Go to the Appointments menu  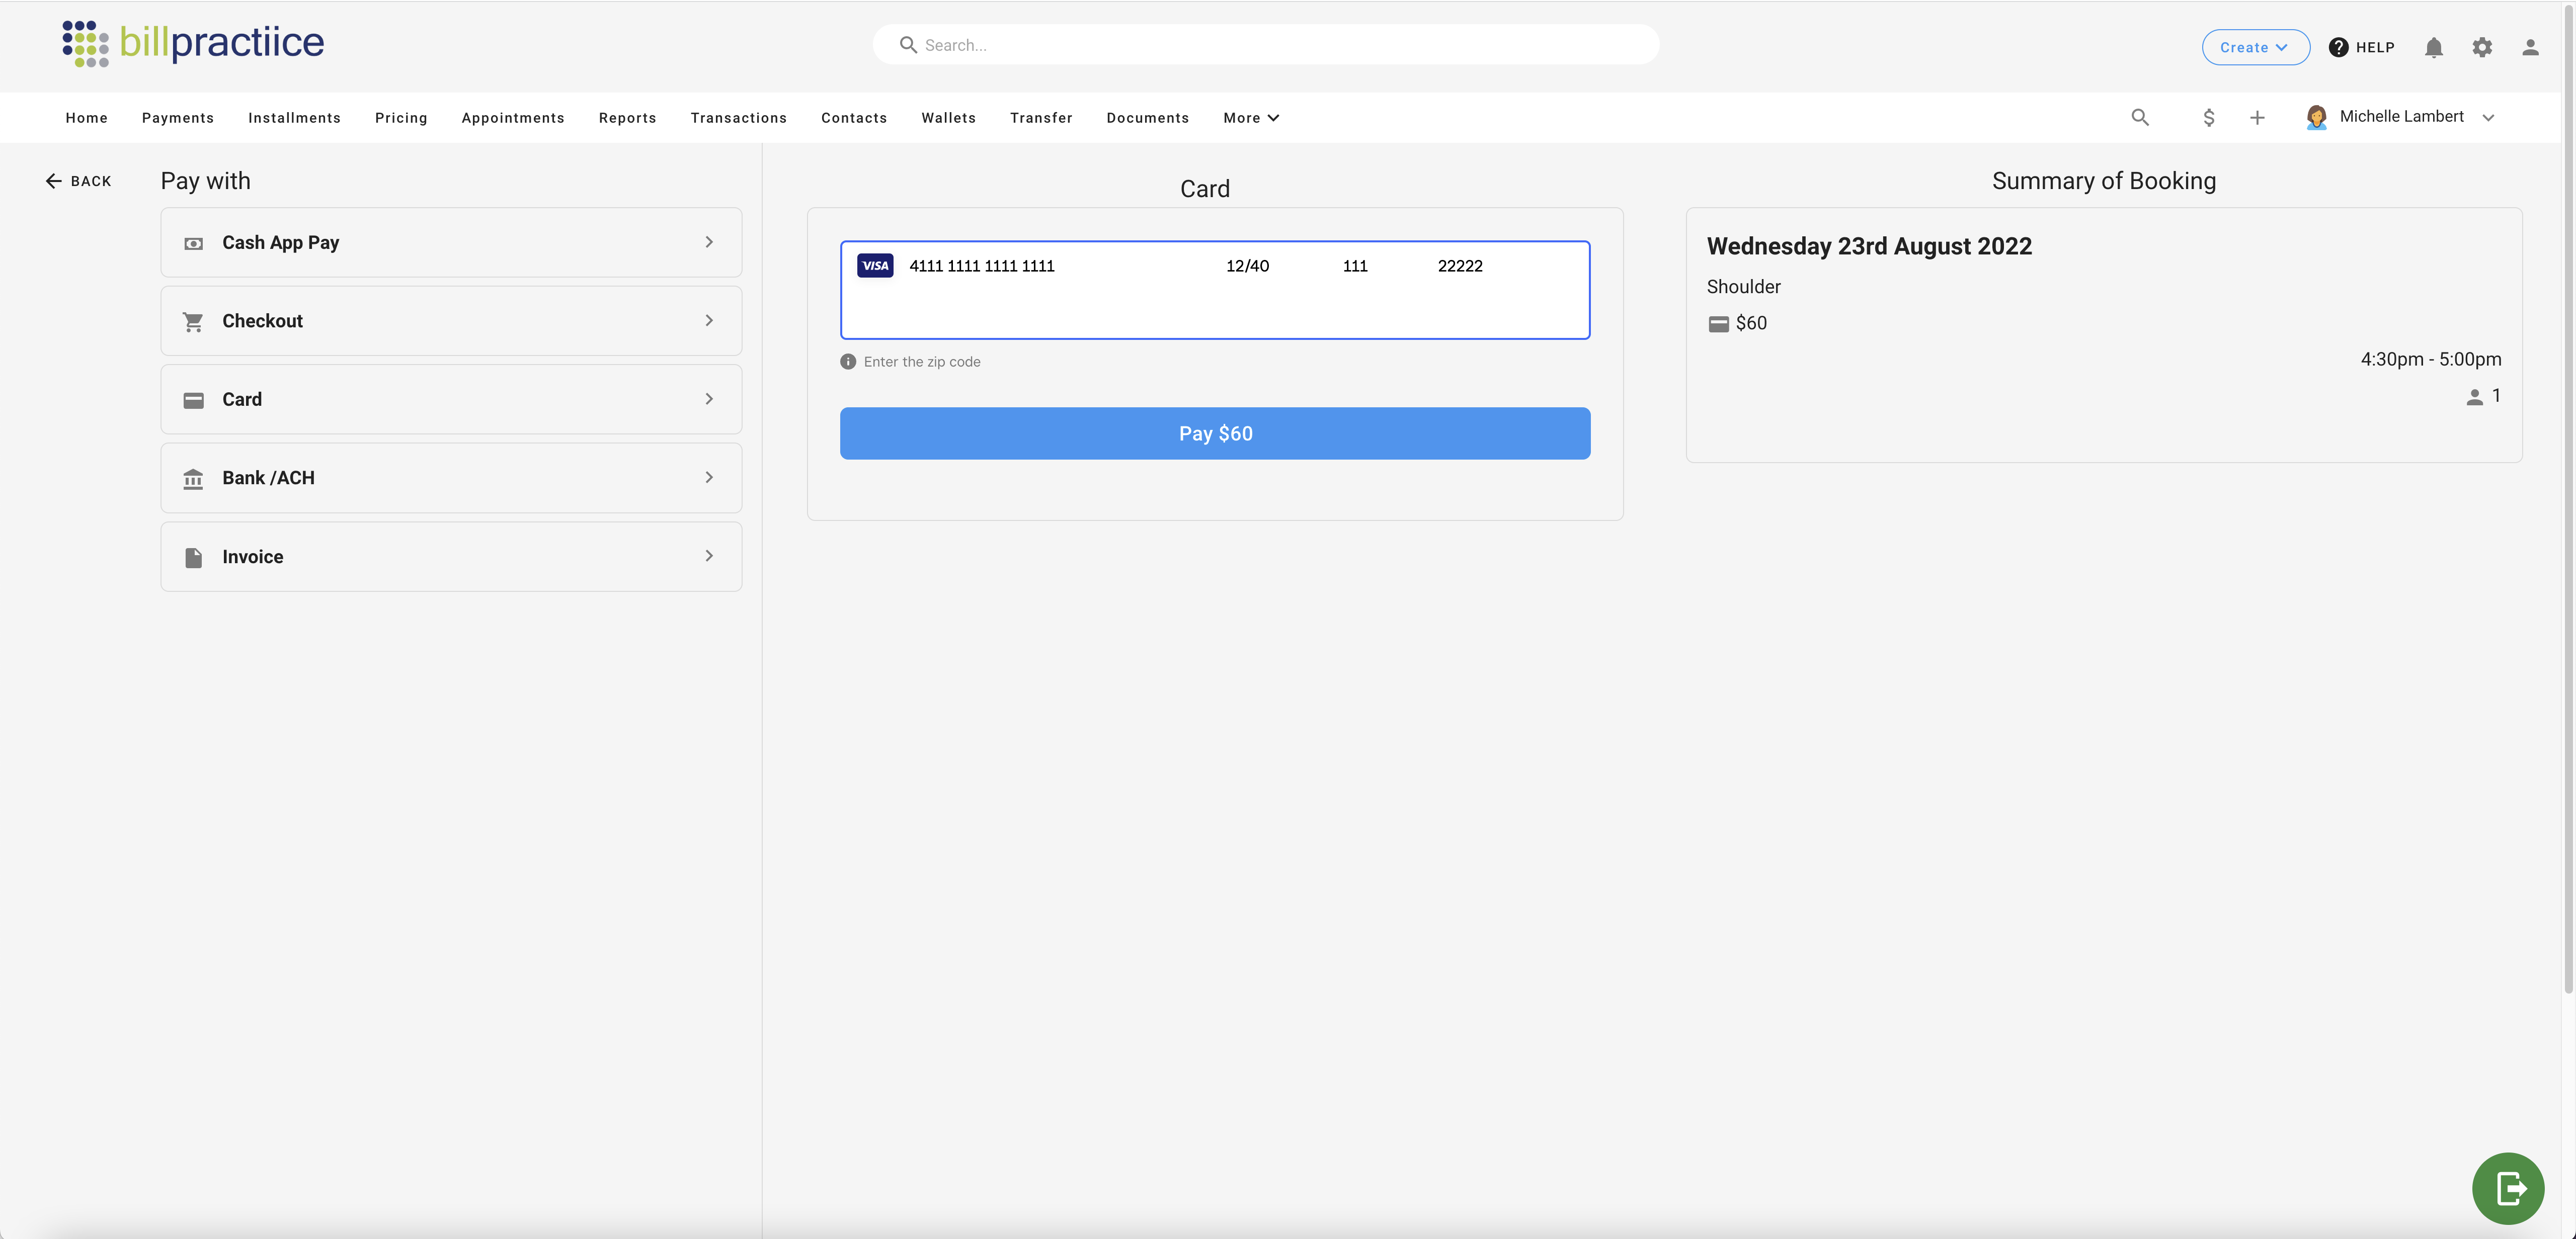click(512, 118)
